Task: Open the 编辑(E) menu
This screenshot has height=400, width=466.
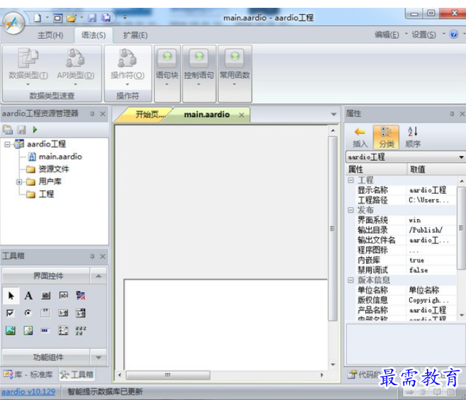Action: pyautogui.click(x=387, y=35)
